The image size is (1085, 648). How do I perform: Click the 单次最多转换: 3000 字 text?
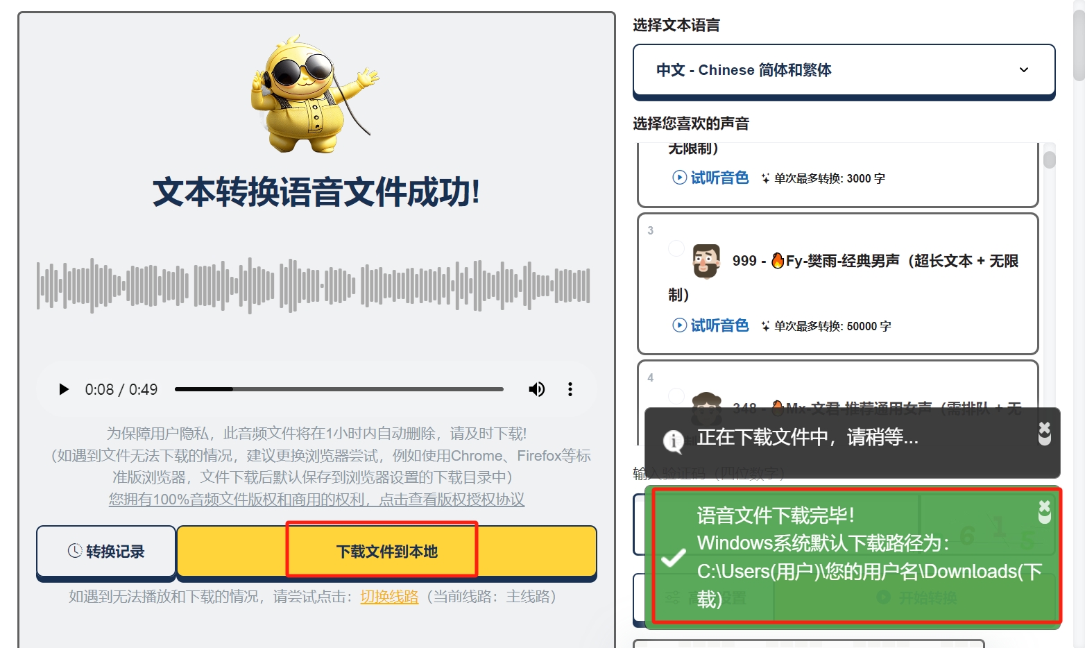click(830, 178)
